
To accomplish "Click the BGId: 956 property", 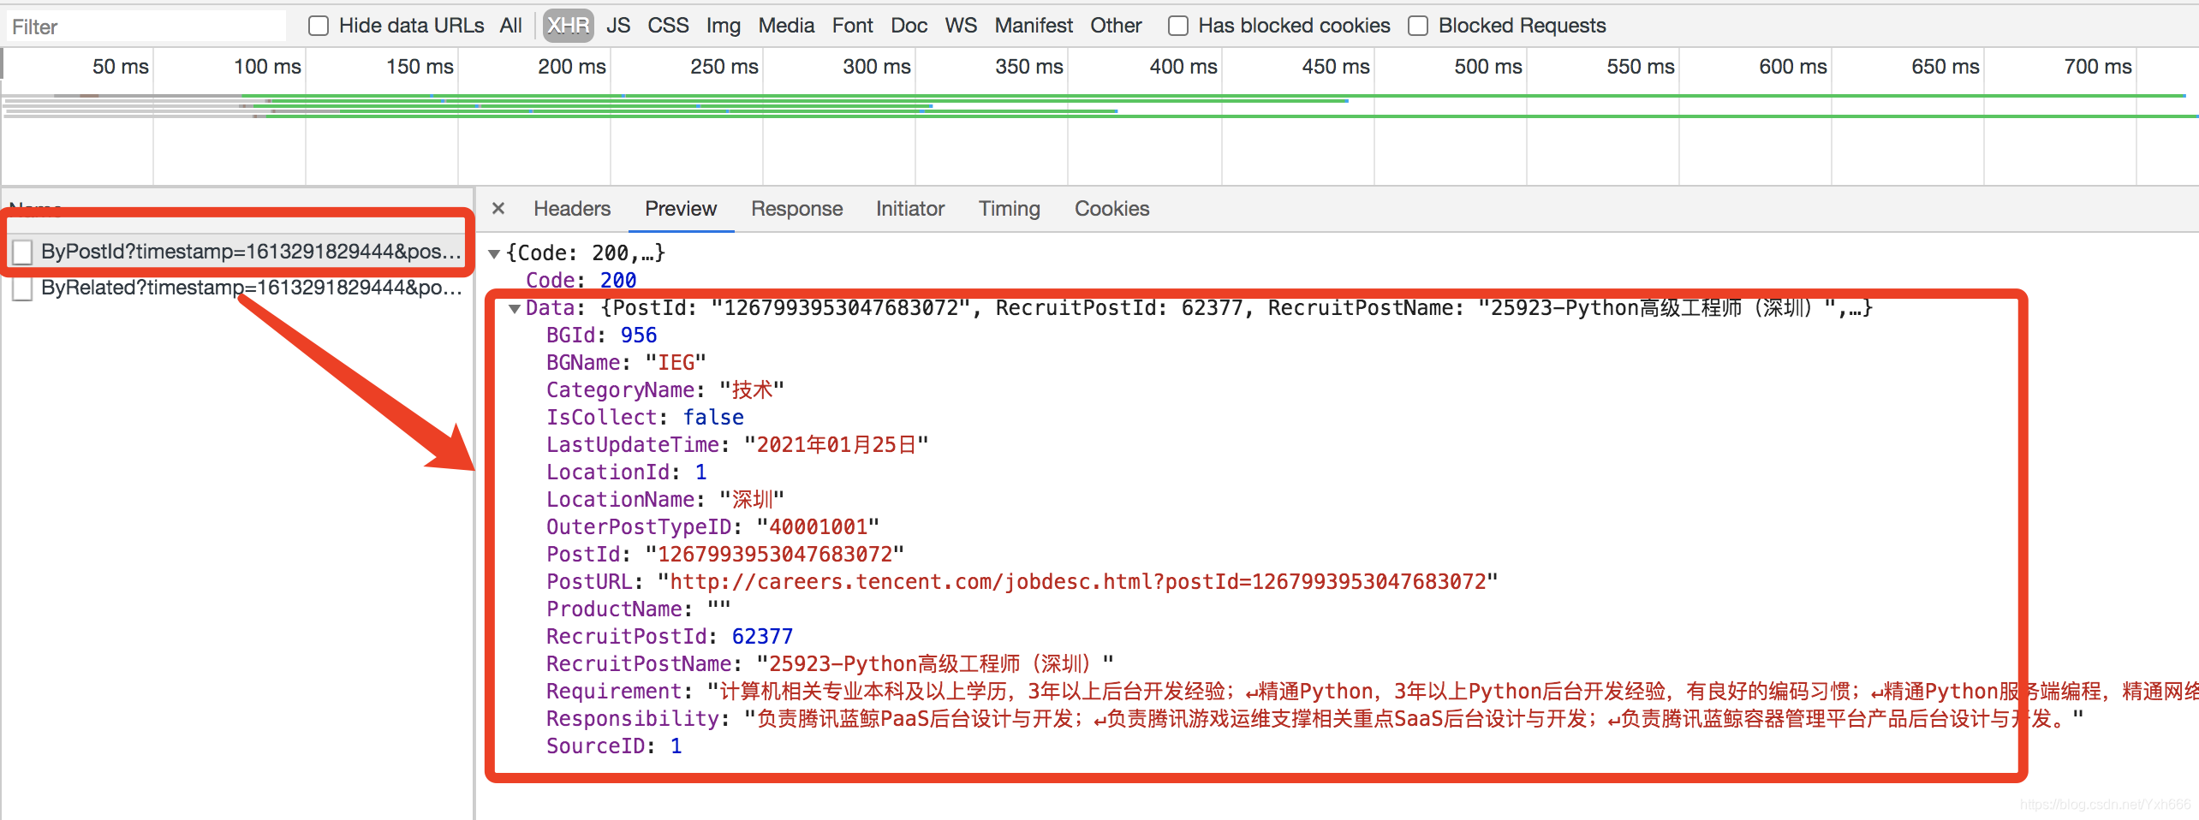I will pyautogui.click(x=601, y=335).
